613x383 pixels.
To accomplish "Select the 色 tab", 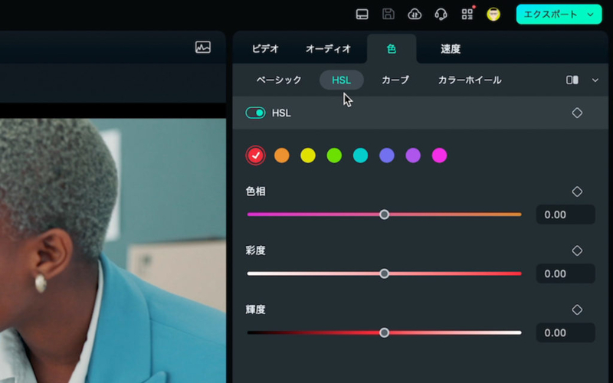I will [x=392, y=49].
